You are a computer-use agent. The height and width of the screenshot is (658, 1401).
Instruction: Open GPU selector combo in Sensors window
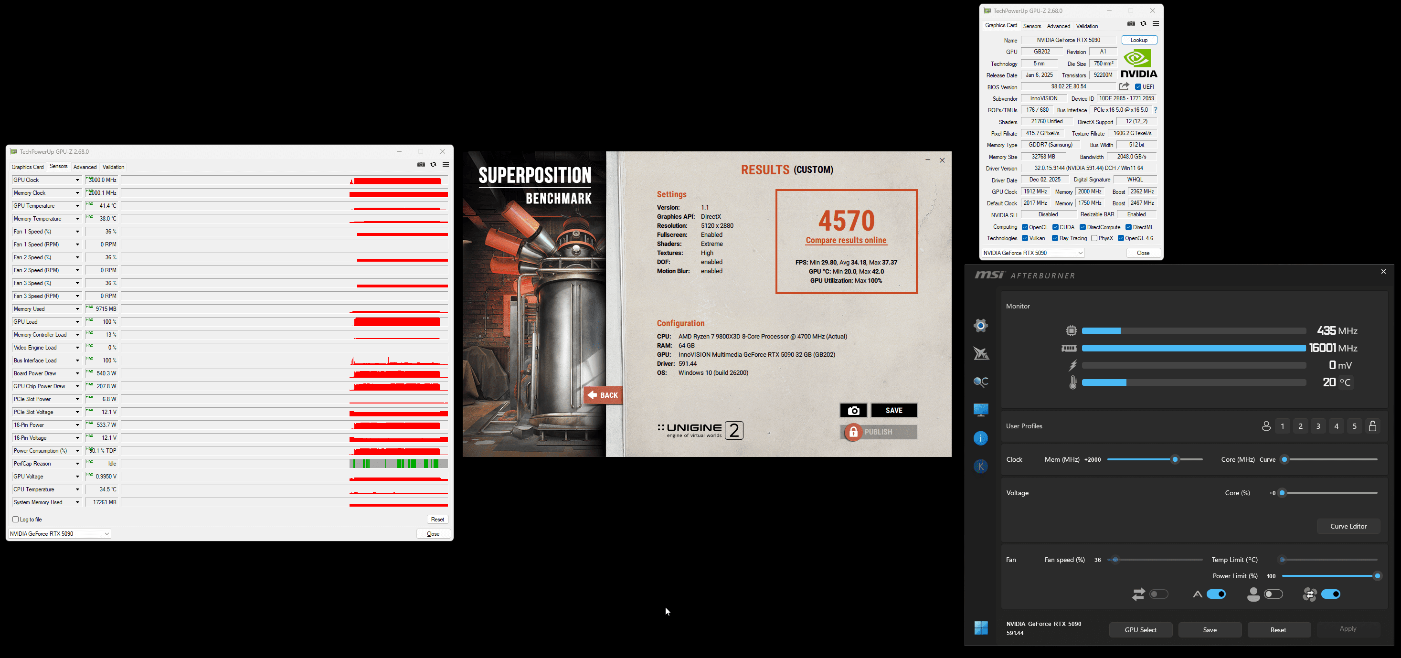[x=60, y=534]
